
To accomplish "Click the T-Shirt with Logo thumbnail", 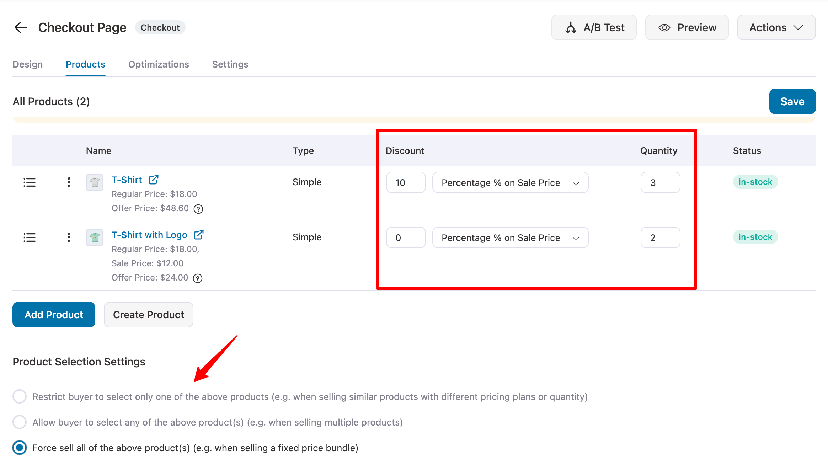I will (x=95, y=237).
